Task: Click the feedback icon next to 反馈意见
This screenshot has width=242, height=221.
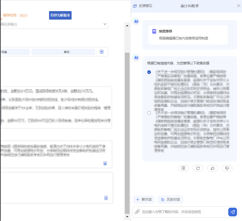Action: click(135, 6)
